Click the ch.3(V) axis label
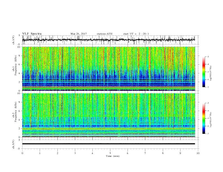The image size is (223, 172). click(x=14, y=144)
